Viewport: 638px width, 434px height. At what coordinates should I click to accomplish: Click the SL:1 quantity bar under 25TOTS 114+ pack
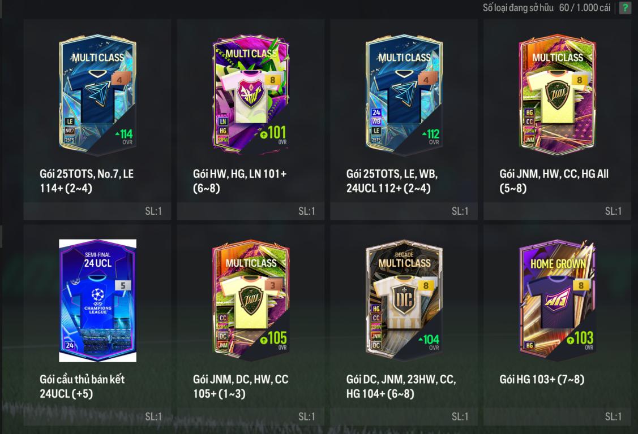[97, 211]
